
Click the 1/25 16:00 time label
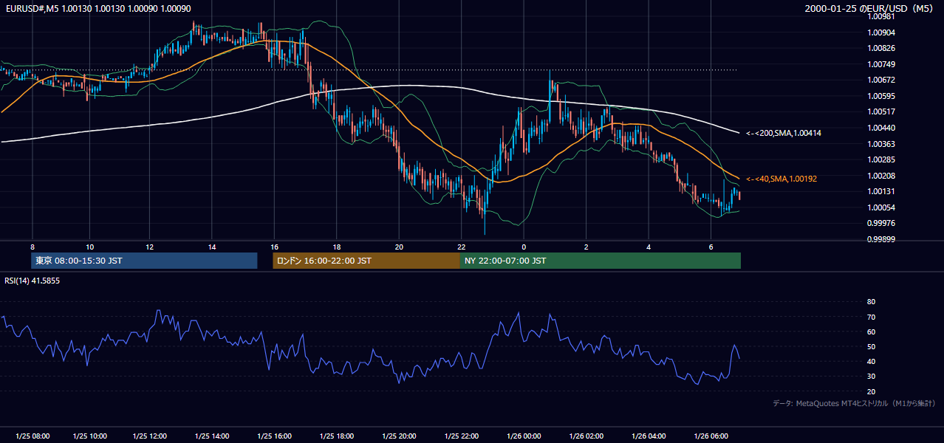click(x=274, y=436)
